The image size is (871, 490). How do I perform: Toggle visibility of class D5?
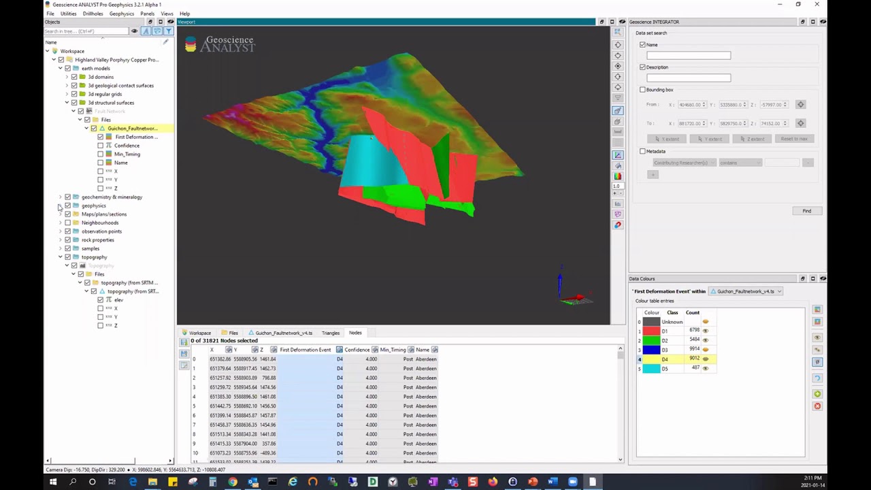[x=705, y=368]
